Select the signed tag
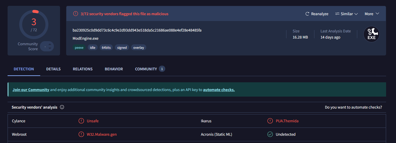 click(x=122, y=47)
